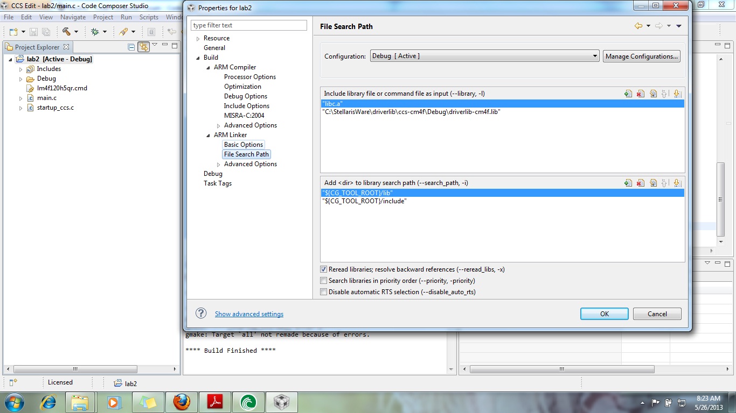Click the Debug bug icon in CCS toolbar

click(95, 32)
